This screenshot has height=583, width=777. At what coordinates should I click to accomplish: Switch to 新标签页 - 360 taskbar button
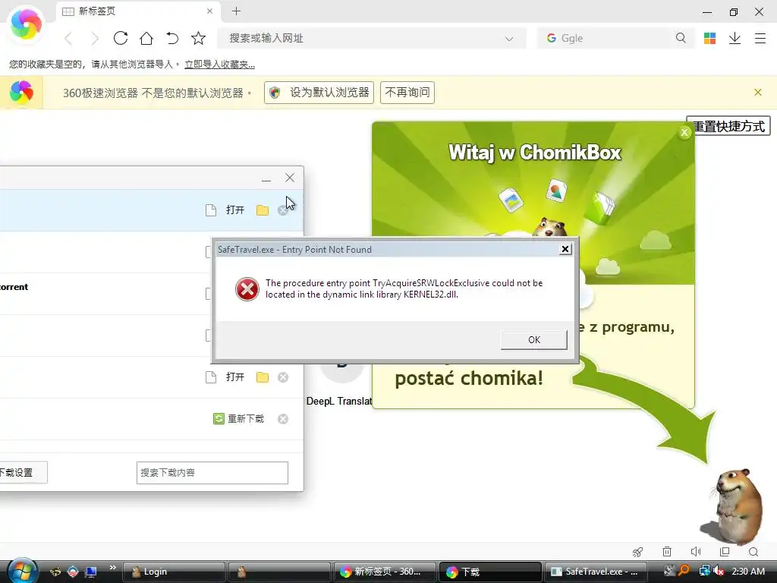pos(385,572)
